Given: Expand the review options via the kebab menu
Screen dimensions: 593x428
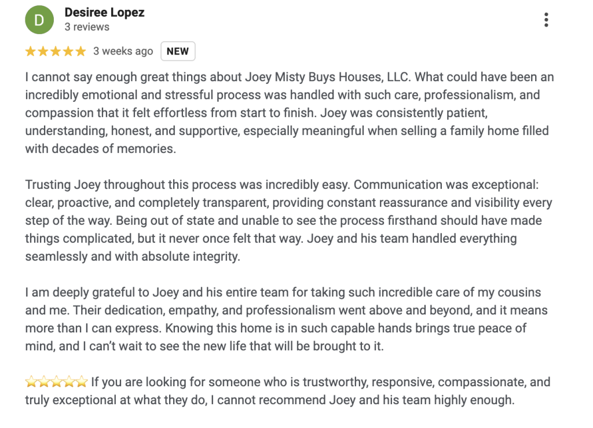Looking at the screenshot, I should pos(546,19).
